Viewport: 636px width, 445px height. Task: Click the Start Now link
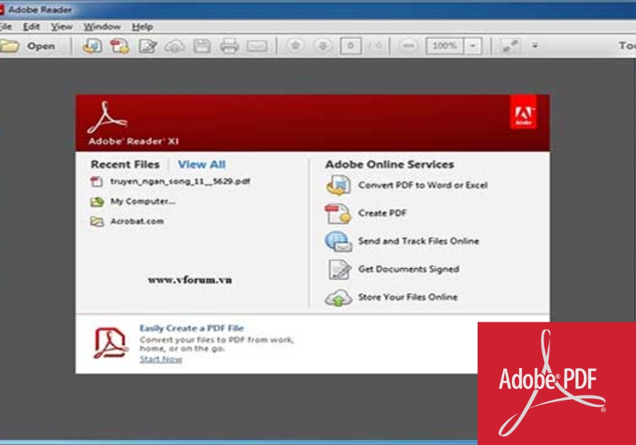(161, 359)
